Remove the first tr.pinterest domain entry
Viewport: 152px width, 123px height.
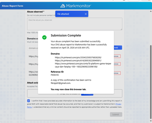(117, 56)
